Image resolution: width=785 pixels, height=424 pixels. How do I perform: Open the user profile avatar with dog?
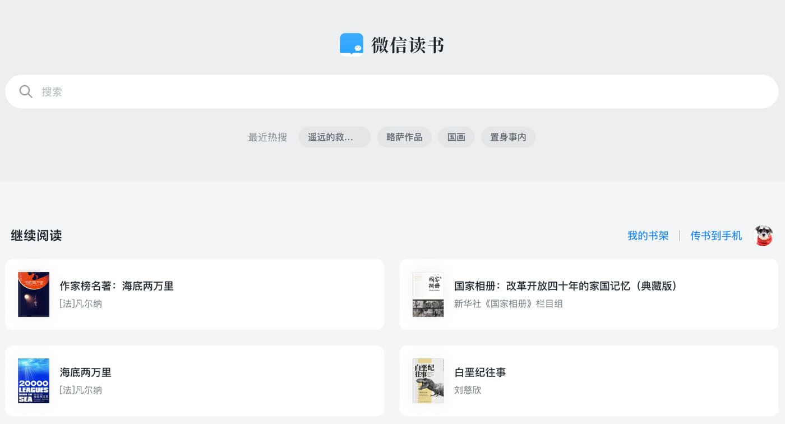[763, 236]
